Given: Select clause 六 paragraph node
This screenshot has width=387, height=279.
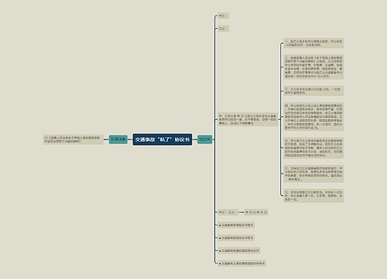Looking at the screenshot, I should pyautogui.click(x=313, y=174).
